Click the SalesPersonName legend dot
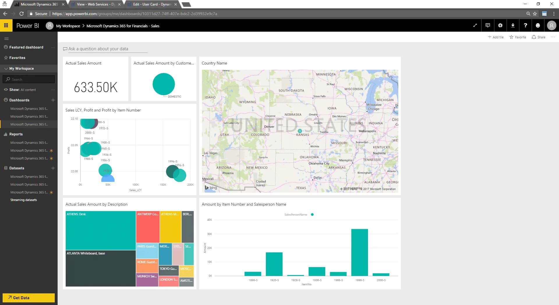 [x=312, y=215]
